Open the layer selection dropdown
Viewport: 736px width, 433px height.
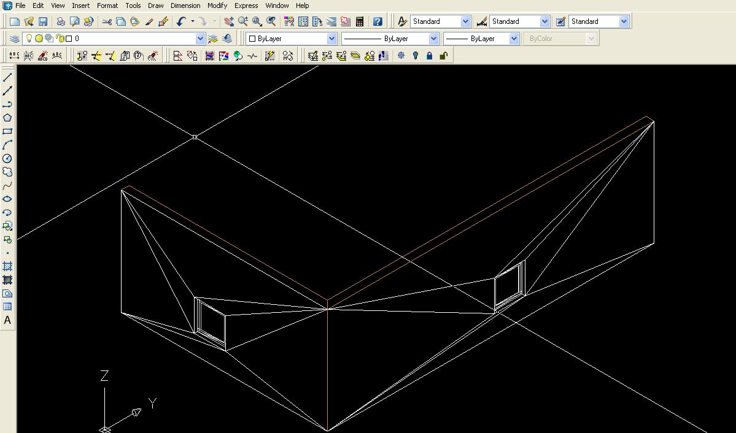tap(201, 38)
